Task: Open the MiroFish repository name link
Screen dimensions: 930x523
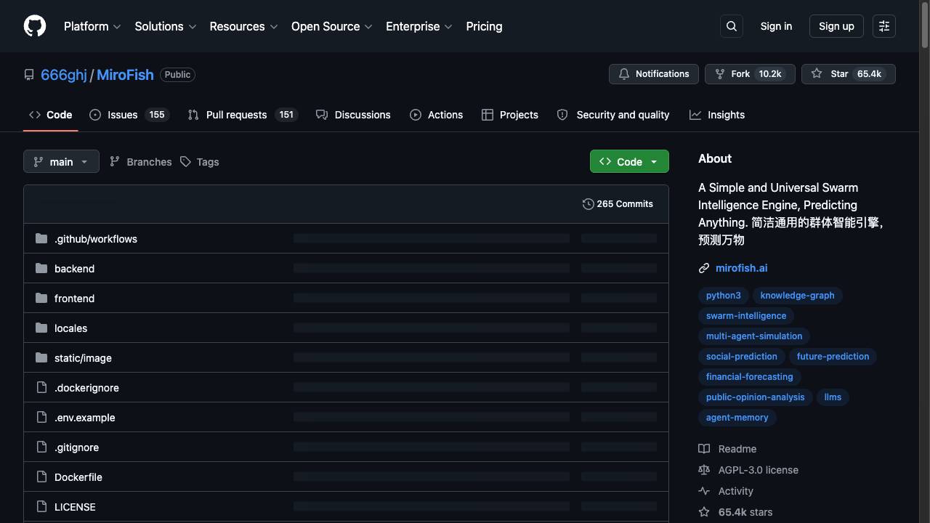Action: (x=125, y=75)
